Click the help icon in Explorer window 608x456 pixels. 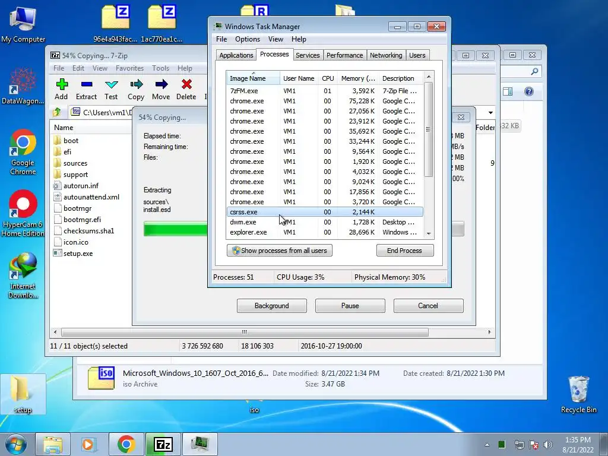pos(529,91)
